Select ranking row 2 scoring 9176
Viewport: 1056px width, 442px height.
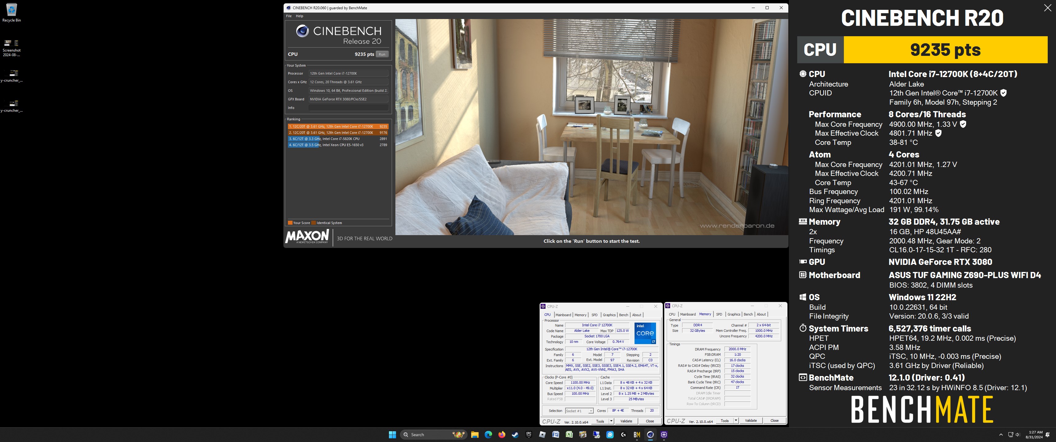pyautogui.click(x=338, y=133)
